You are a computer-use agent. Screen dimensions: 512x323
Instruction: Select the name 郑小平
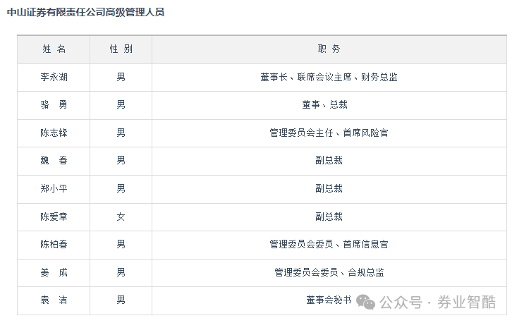[x=54, y=188]
